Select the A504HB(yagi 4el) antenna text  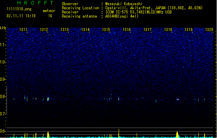(x=122, y=16)
